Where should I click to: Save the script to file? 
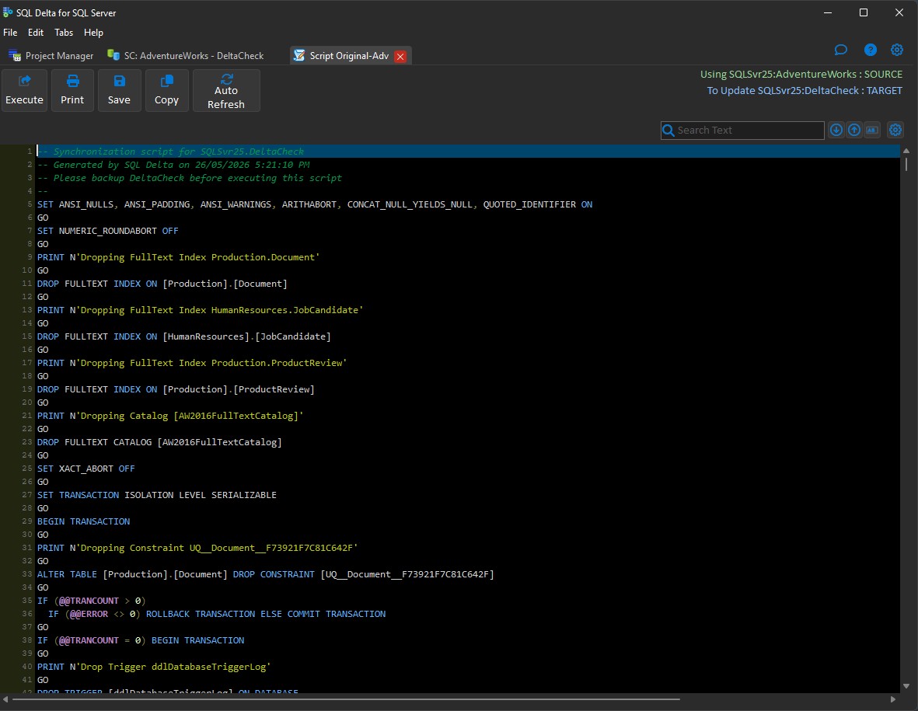pyautogui.click(x=119, y=90)
